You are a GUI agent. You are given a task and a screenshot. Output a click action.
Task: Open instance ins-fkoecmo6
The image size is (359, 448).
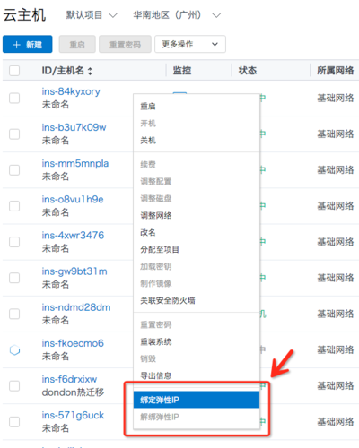[x=73, y=343]
